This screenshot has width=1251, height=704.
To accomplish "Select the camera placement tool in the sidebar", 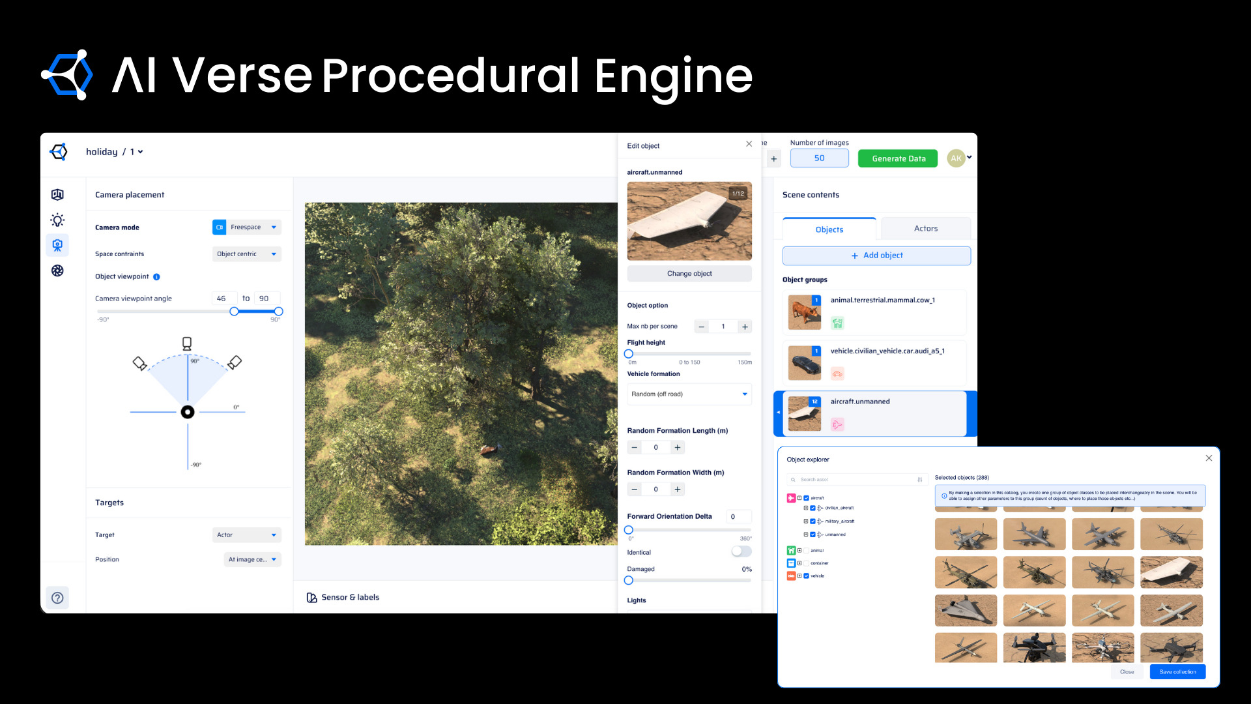I will pos(57,245).
